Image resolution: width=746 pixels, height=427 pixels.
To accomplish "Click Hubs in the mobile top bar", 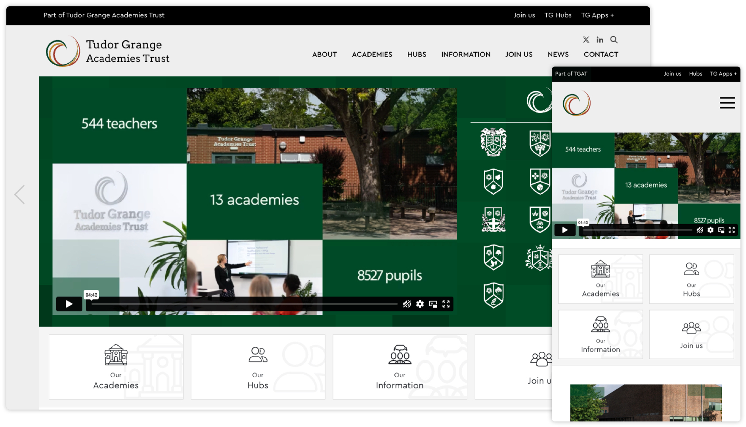I will 695,74.
